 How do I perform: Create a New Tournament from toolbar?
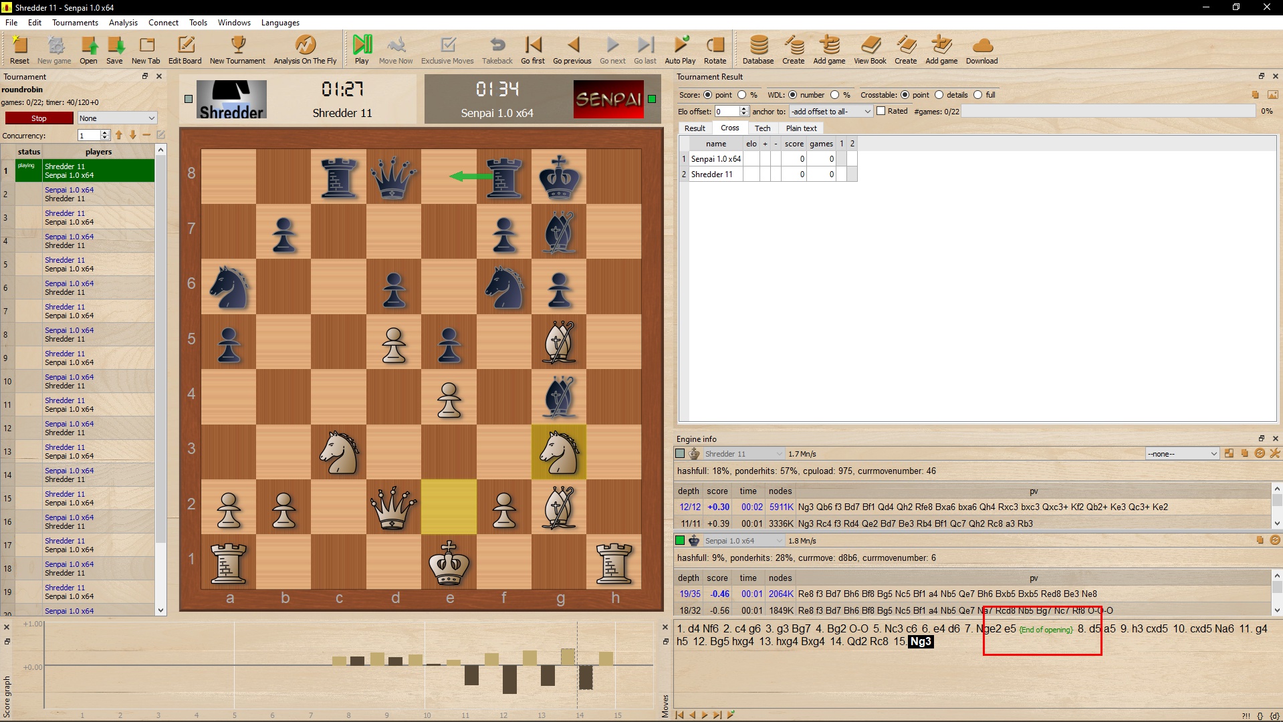click(x=237, y=49)
